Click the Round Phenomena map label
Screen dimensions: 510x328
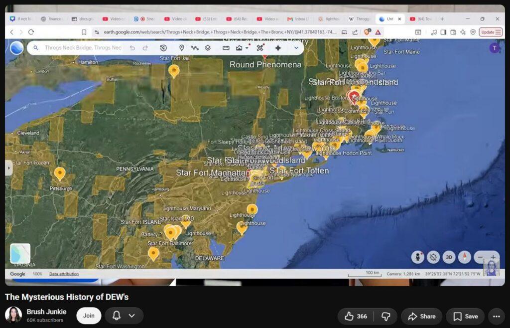[265, 64]
